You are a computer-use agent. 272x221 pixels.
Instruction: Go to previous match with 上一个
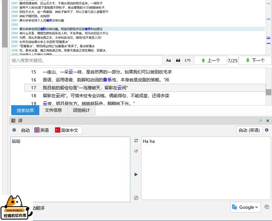[210, 60]
